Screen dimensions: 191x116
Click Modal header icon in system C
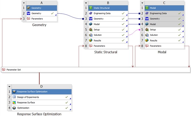point(147,8)
